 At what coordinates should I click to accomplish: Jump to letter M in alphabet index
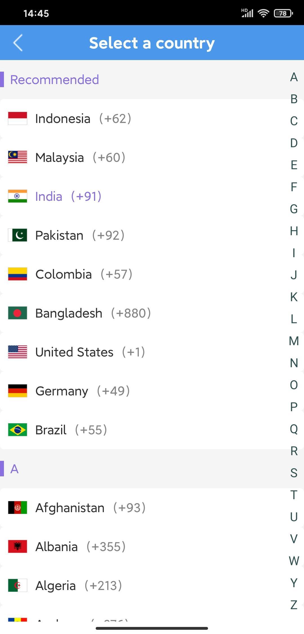[294, 341]
